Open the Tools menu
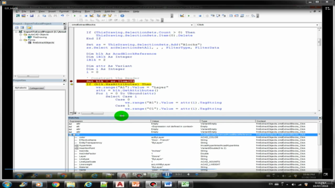This screenshot has width=335, height=188. [97, 11]
